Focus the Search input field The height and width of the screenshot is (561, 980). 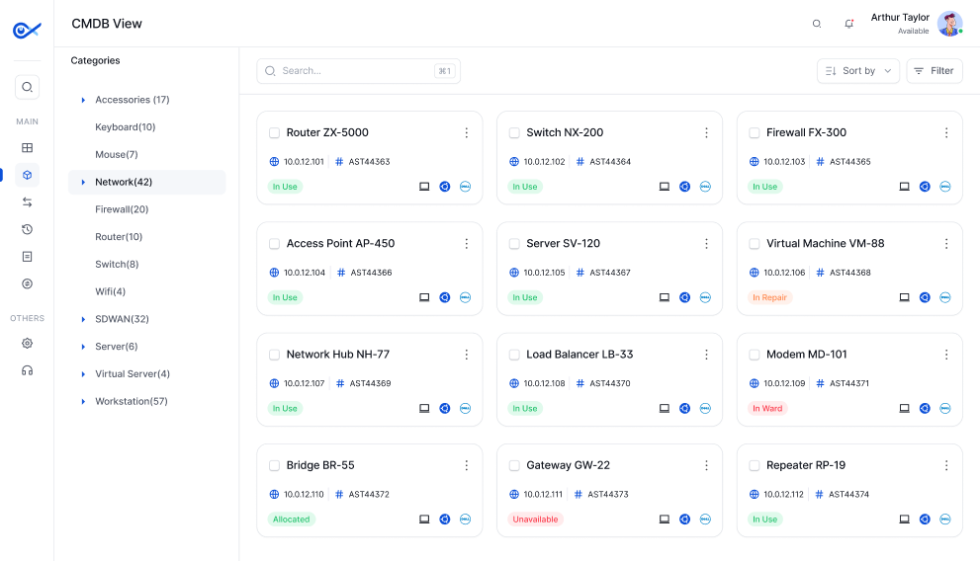(x=359, y=71)
